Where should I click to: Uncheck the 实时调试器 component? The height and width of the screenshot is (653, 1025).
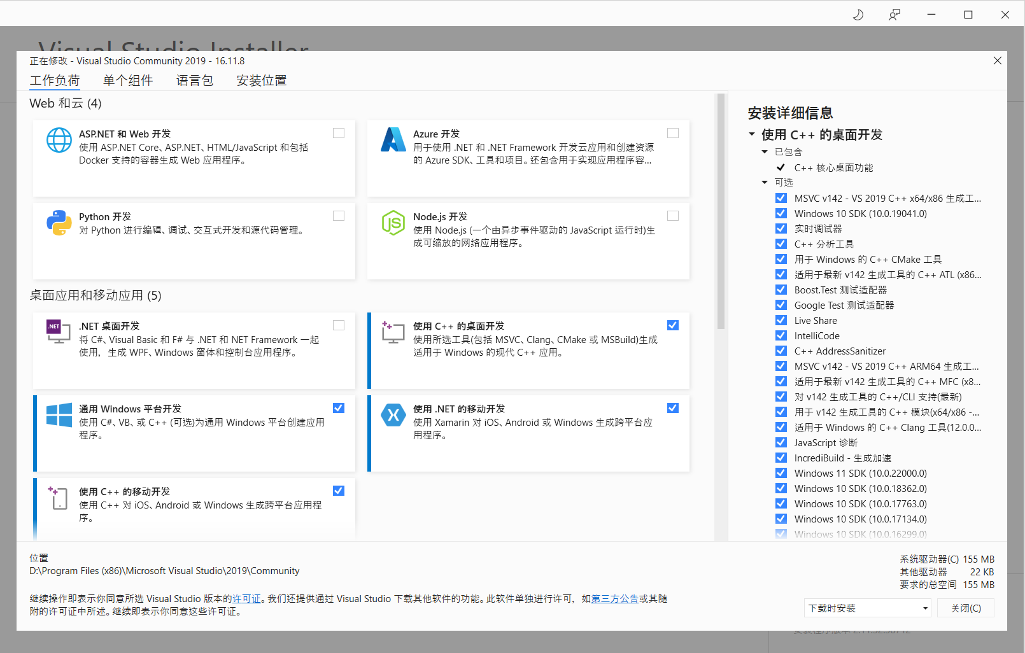781,228
